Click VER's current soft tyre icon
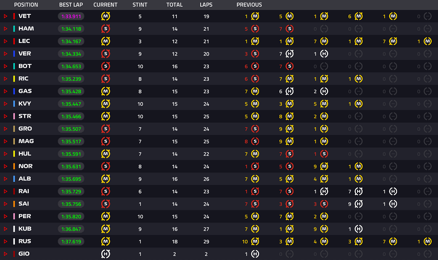Image resolution: width=438 pixels, height=260 pixels. tap(106, 54)
